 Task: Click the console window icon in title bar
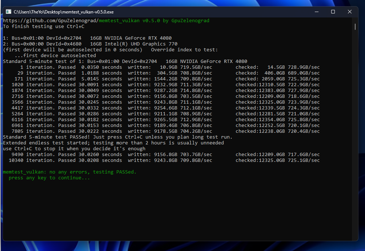8,12
